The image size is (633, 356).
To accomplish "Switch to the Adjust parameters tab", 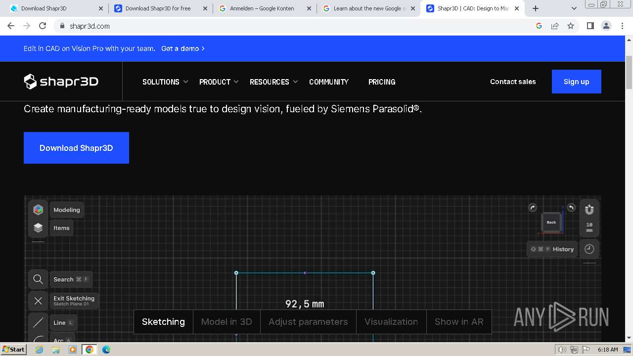I will pos(308,322).
